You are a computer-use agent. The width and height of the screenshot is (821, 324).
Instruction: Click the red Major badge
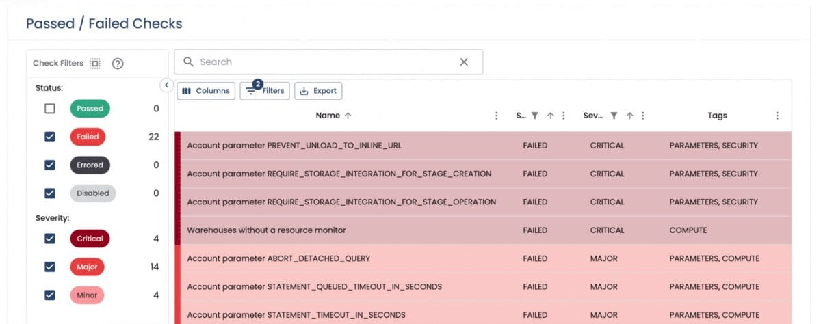click(88, 267)
